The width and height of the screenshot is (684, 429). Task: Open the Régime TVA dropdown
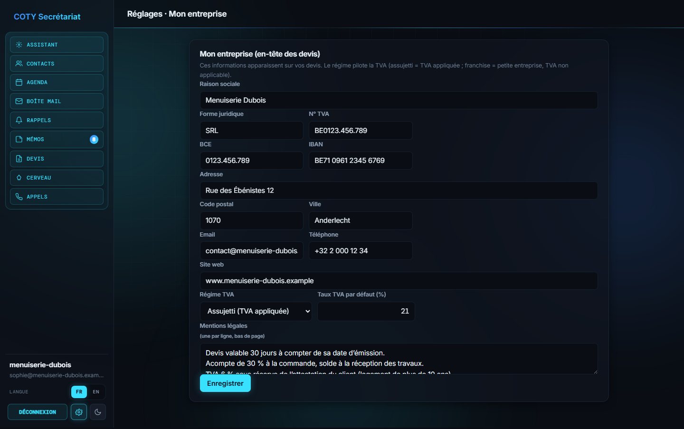(256, 311)
